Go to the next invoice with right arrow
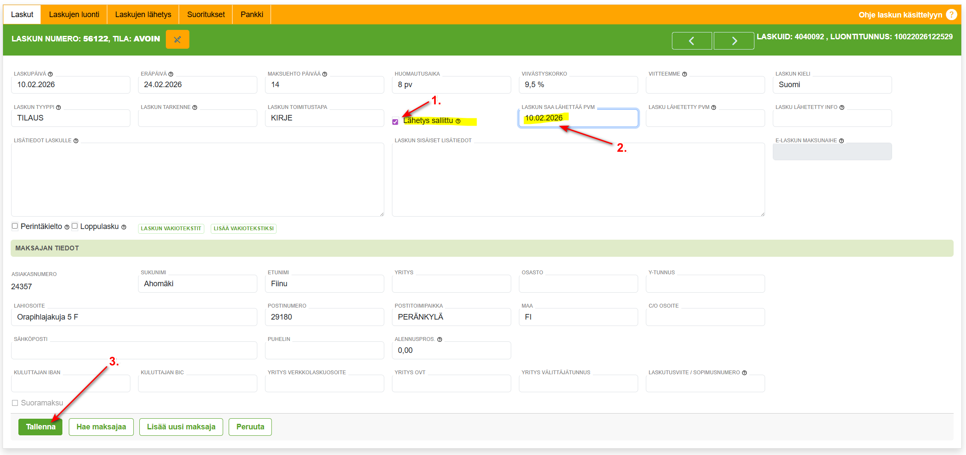Viewport: 966px width, 455px height. 734,41
